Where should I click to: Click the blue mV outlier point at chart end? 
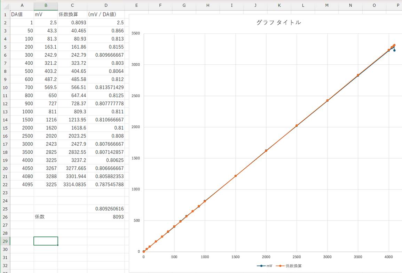click(x=394, y=50)
